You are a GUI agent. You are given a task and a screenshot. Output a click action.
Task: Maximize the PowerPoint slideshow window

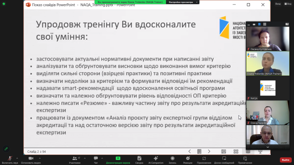[249, 5]
